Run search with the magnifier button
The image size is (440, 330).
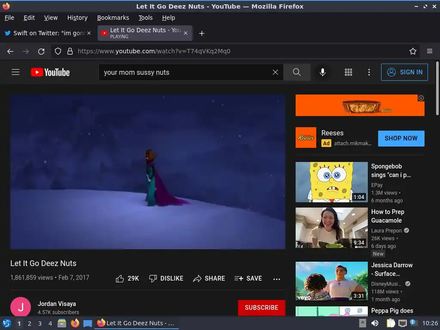[296, 72]
